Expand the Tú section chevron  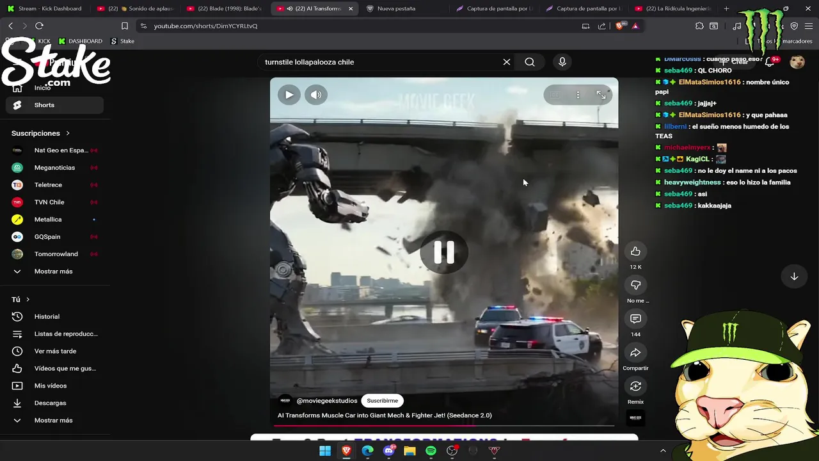point(28,299)
